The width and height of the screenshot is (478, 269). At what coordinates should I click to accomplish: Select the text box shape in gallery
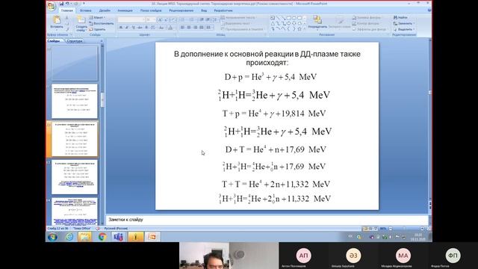[x=273, y=18]
